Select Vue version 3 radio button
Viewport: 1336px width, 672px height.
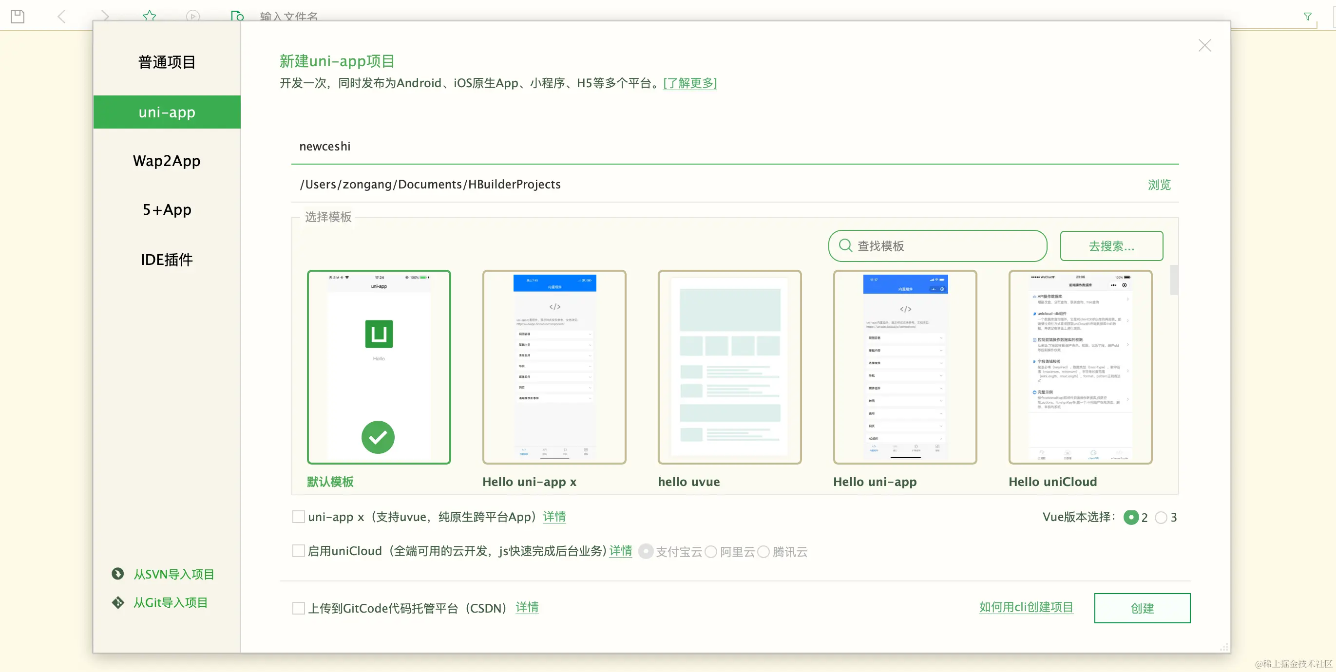coord(1162,517)
